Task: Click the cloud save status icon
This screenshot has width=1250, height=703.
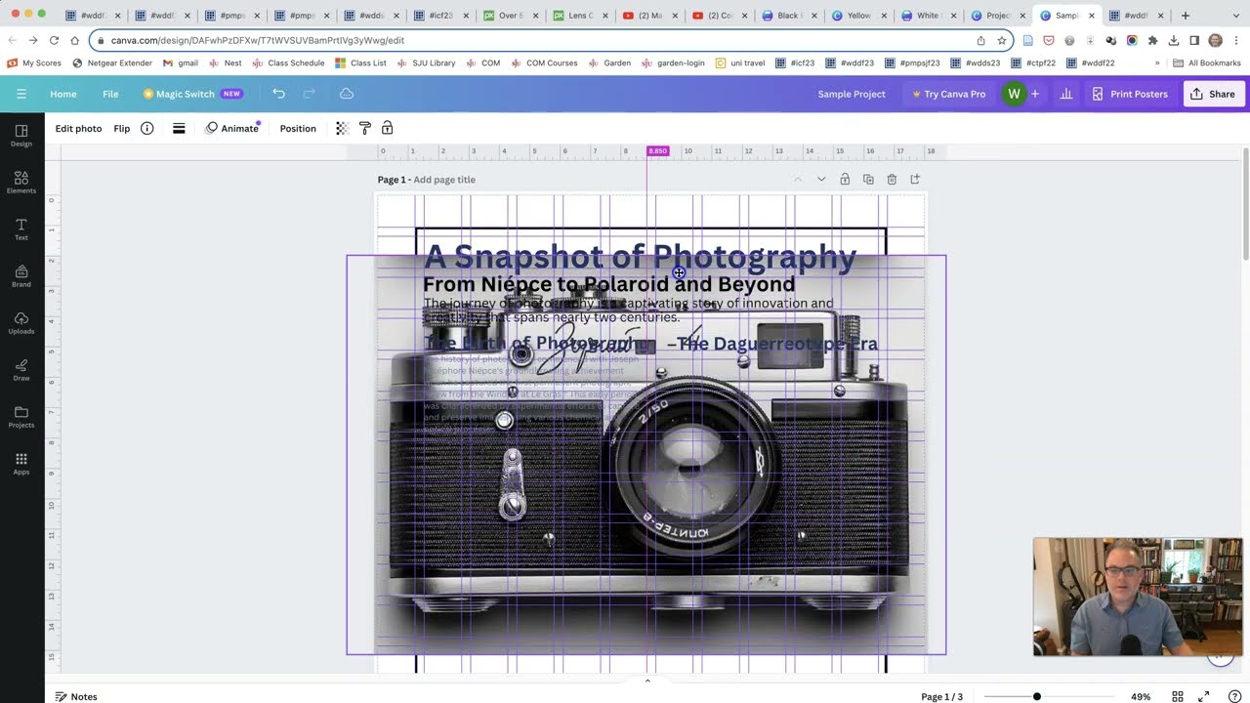Action: (347, 94)
